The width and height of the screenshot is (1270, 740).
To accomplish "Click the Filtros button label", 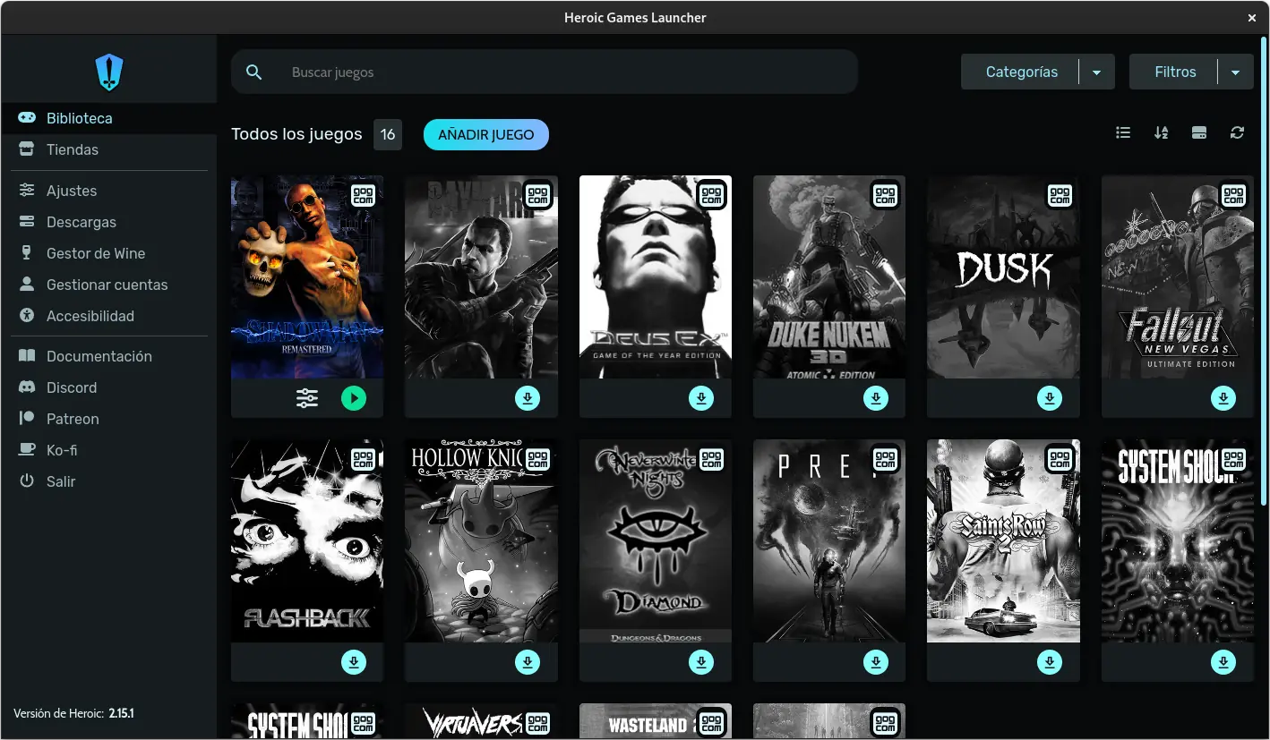I will pos(1175,72).
